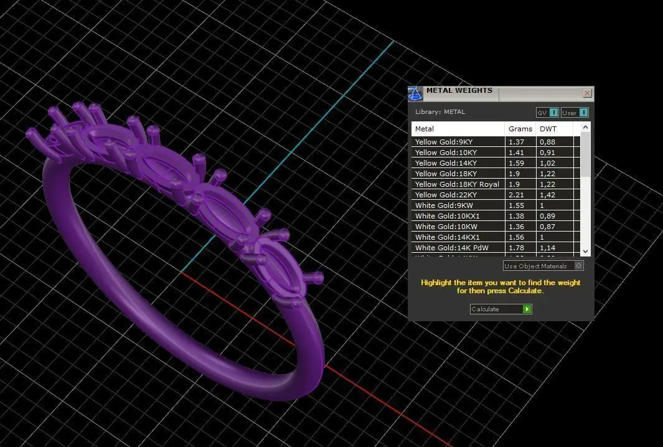Click the 1.56 grams value
Image resolution: width=663 pixels, height=447 pixels.
[x=516, y=237]
